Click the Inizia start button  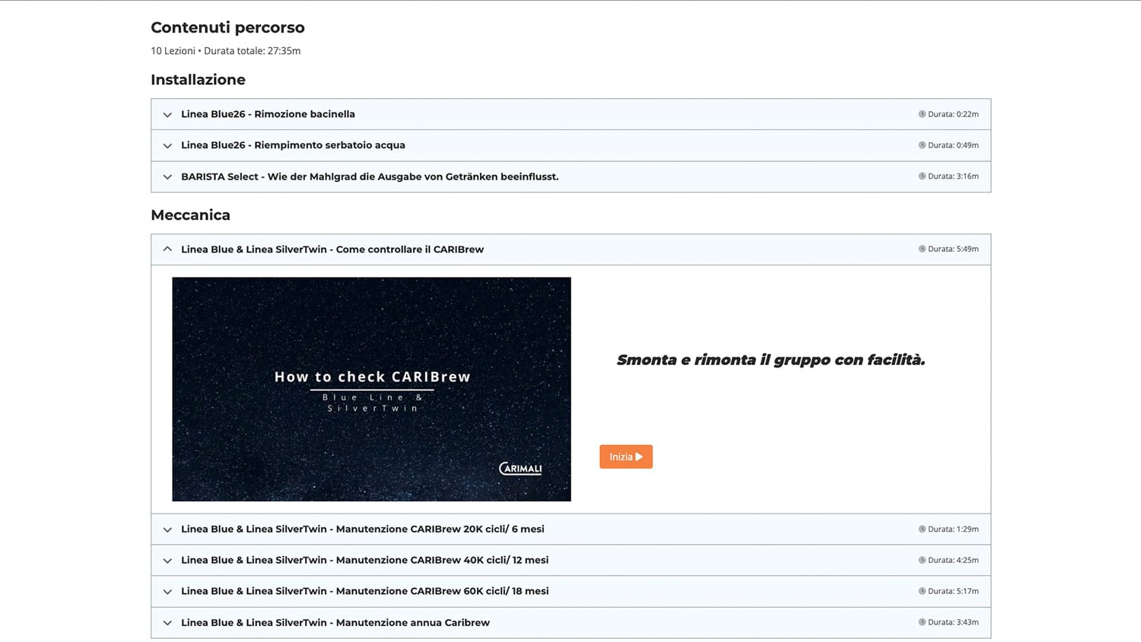pos(625,456)
